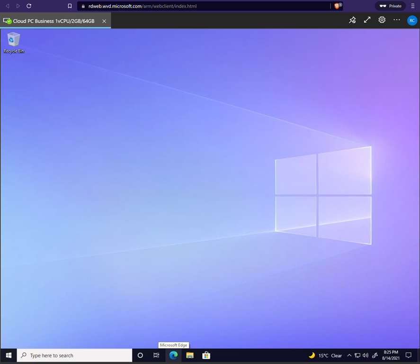Image resolution: width=420 pixels, height=364 pixels.
Task: Click the taskbar clock showing 8:25 PM
Action: pyautogui.click(x=391, y=355)
